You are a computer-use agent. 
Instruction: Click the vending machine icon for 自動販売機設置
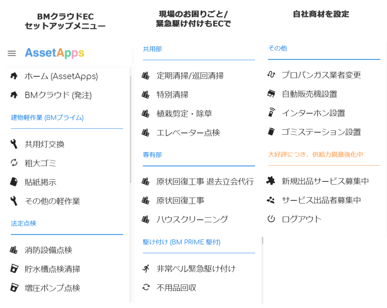pyautogui.click(x=271, y=94)
